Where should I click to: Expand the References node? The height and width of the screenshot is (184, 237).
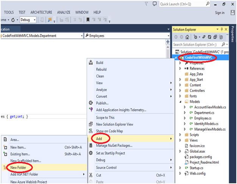tap(180, 68)
